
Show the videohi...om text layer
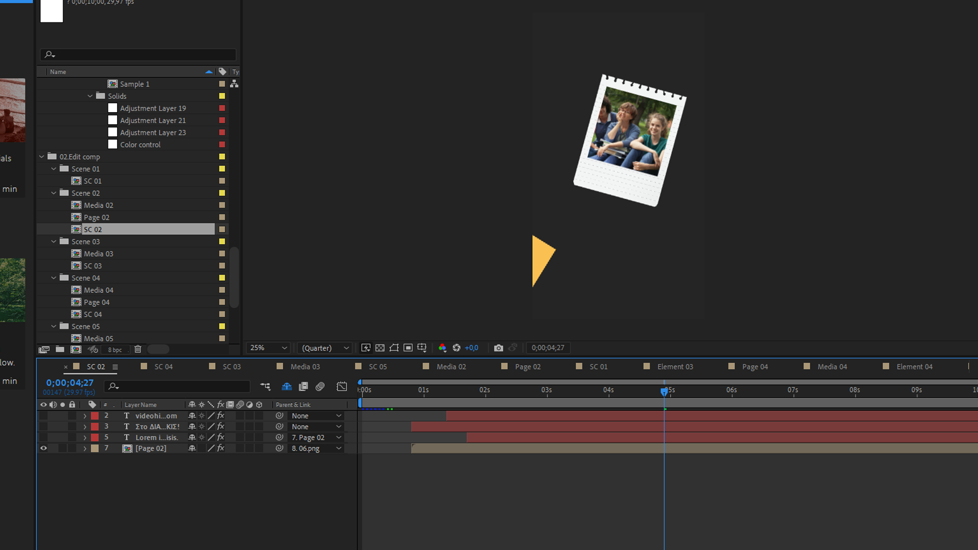[43, 416]
